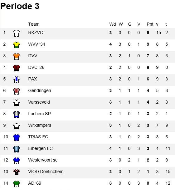Open the Varsseveld team name
This screenshot has height=190, width=175.
pyautogui.click(x=39, y=102)
